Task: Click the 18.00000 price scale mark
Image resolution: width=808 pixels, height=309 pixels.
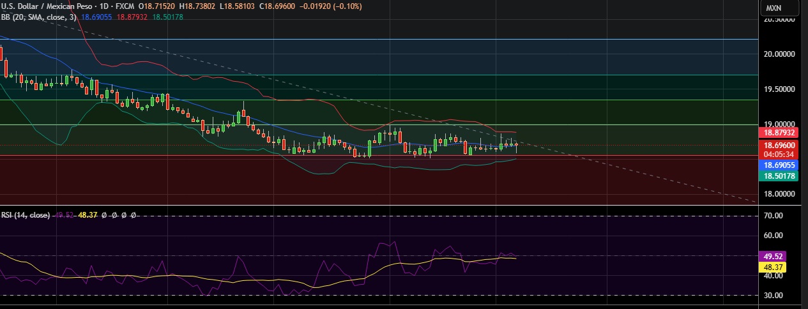Action: tap(778, 193)
